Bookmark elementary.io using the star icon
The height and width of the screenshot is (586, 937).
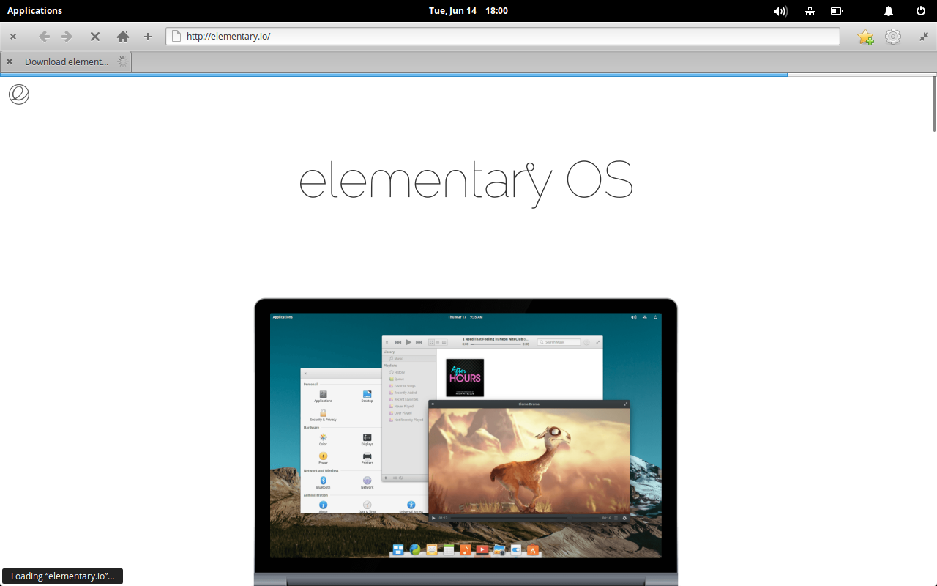865,36
